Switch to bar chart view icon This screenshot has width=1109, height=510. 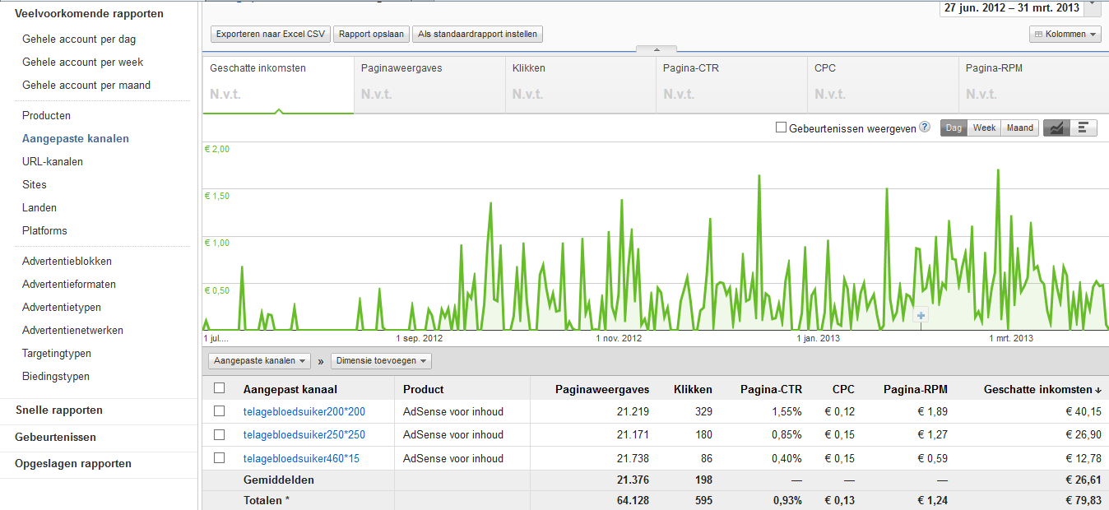click(1083, 128)
